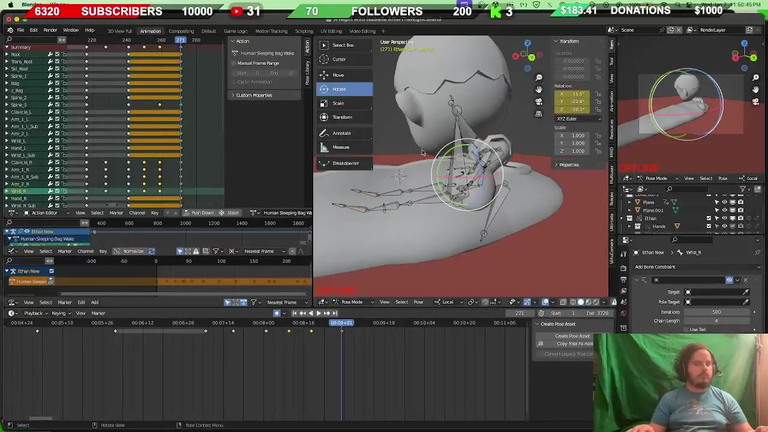This screenshot has width=768, height=432.
Task: Open the timeline Playback menu
Action: pos(37,313)
